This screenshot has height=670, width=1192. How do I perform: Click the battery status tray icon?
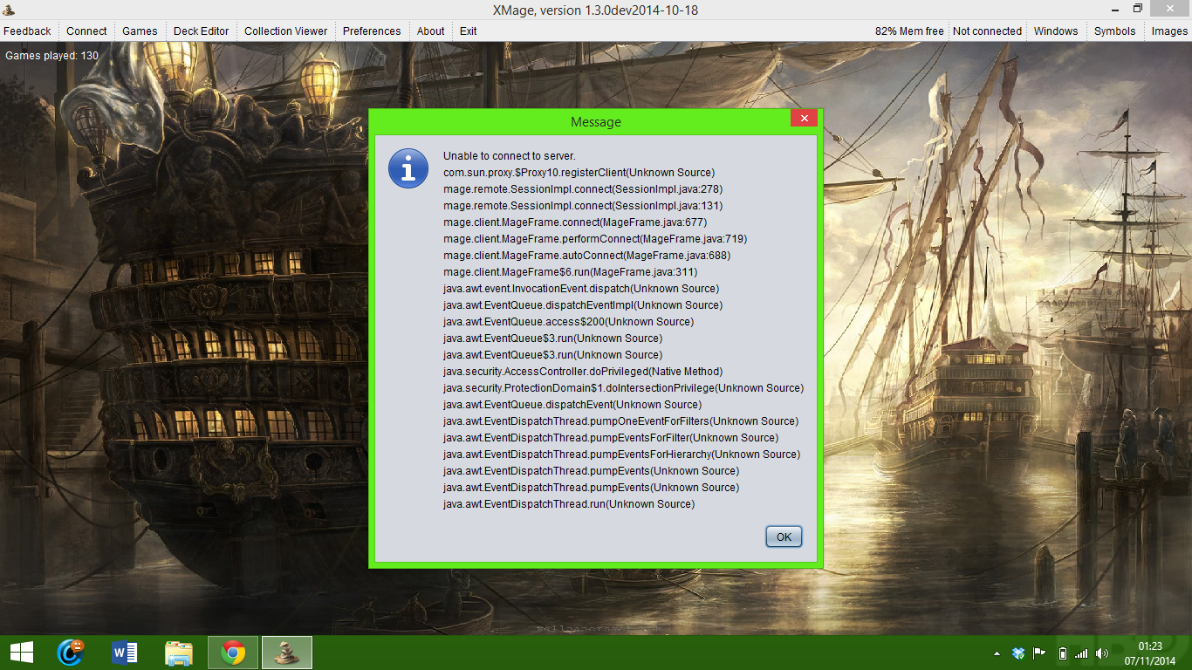[1061, 653]
